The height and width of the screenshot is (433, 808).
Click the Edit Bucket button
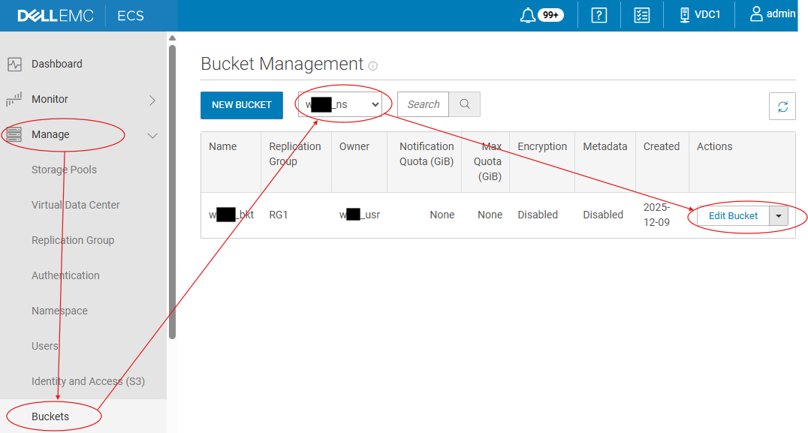tap(732, 215)
